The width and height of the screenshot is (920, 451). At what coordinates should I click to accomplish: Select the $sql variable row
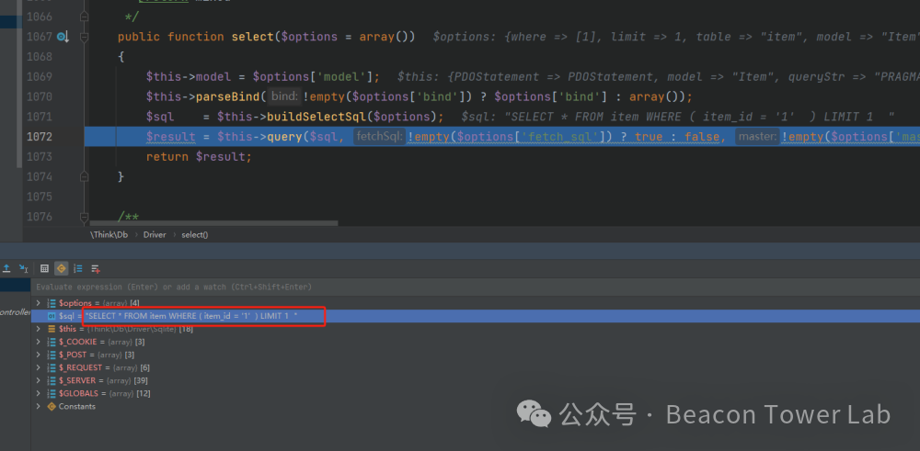point(476,316)
